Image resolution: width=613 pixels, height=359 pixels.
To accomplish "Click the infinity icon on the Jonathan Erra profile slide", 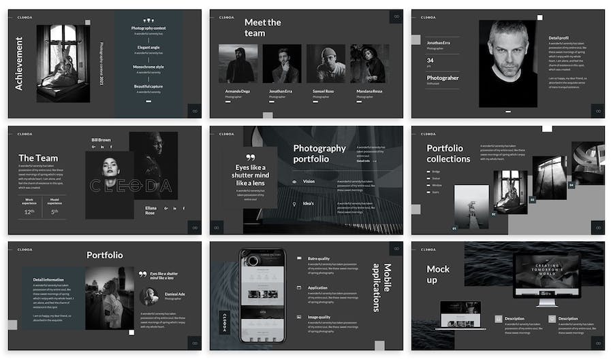I will (x=598, y=112).
